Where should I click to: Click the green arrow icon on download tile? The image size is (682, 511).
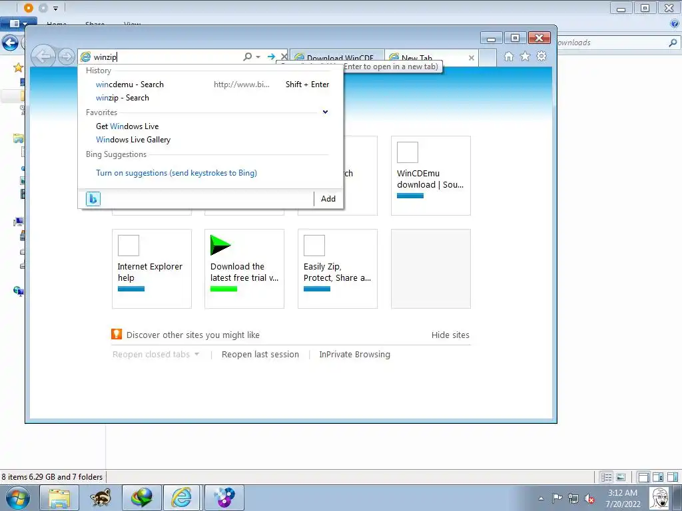point(220,246)
